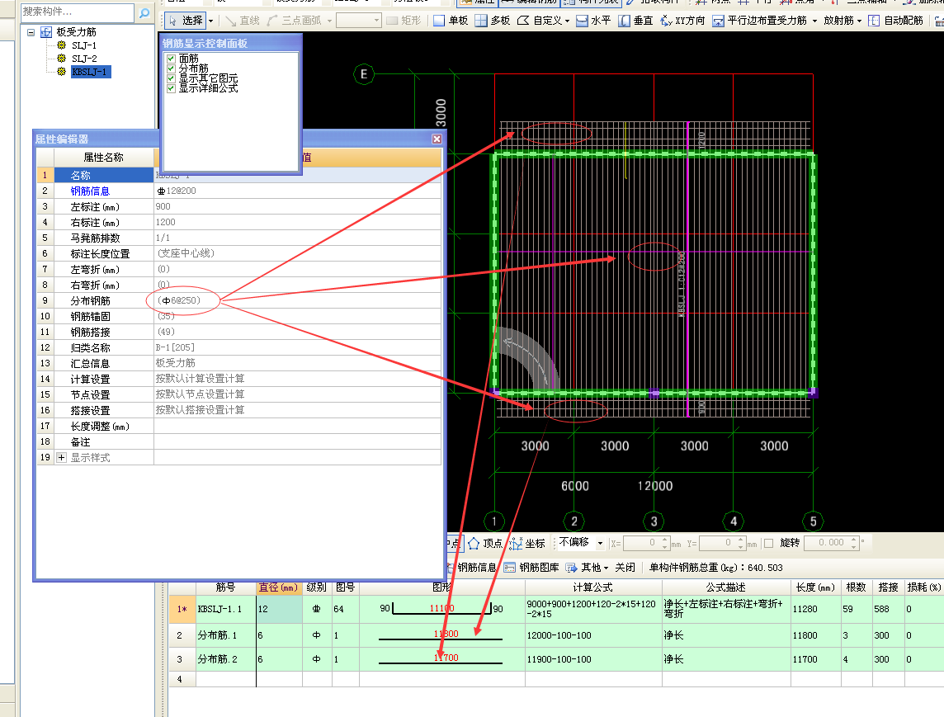
Task: Click the gear icon beside SLJ-2
Action: point(61,59)
